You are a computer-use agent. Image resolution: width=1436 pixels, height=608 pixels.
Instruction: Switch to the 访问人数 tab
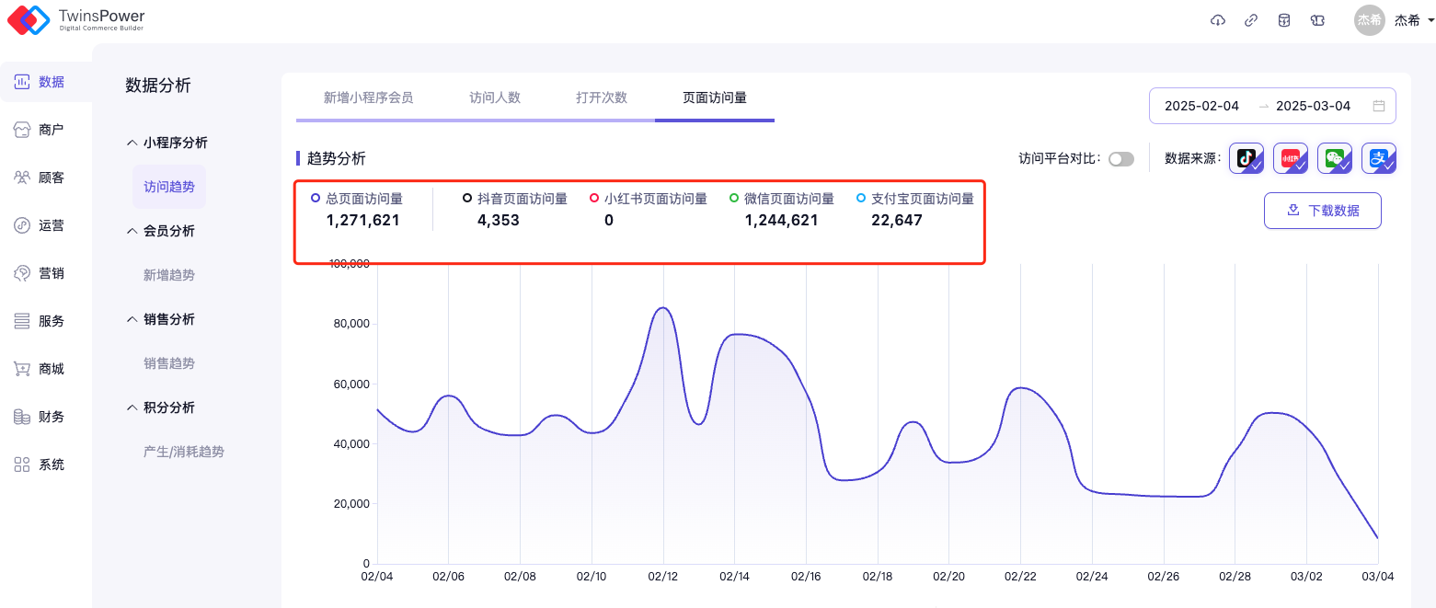pyautogui.click(x=495, y=98)
